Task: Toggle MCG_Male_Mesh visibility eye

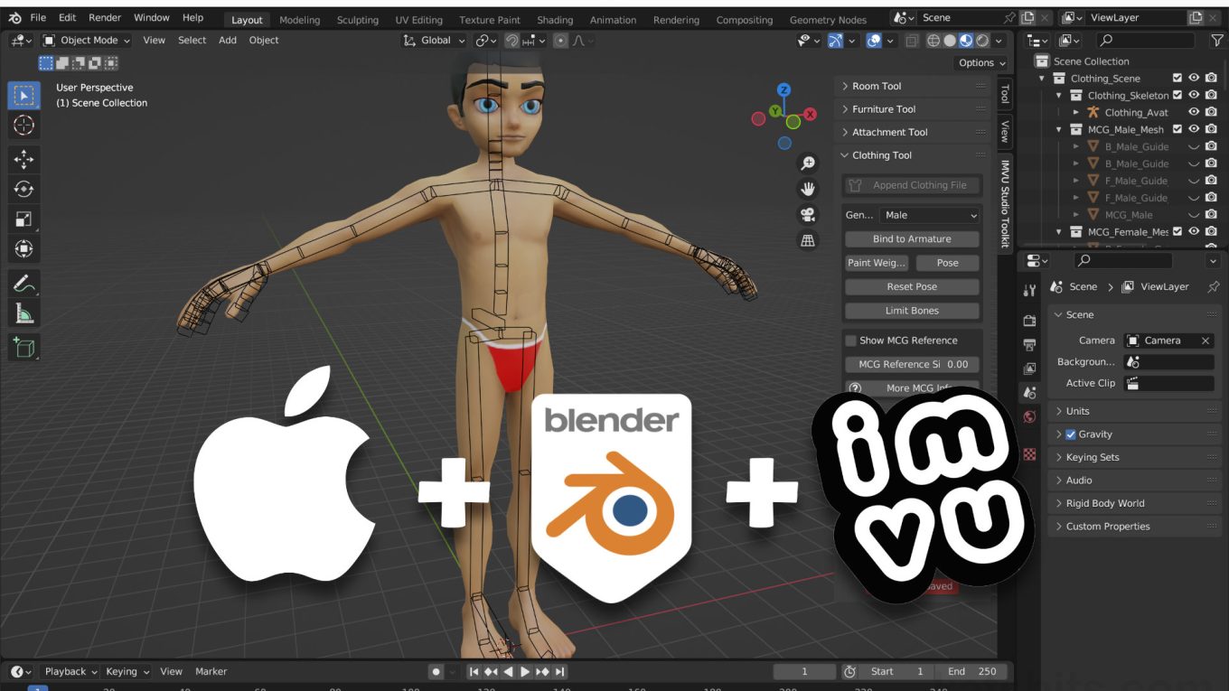Action: 1194,130
